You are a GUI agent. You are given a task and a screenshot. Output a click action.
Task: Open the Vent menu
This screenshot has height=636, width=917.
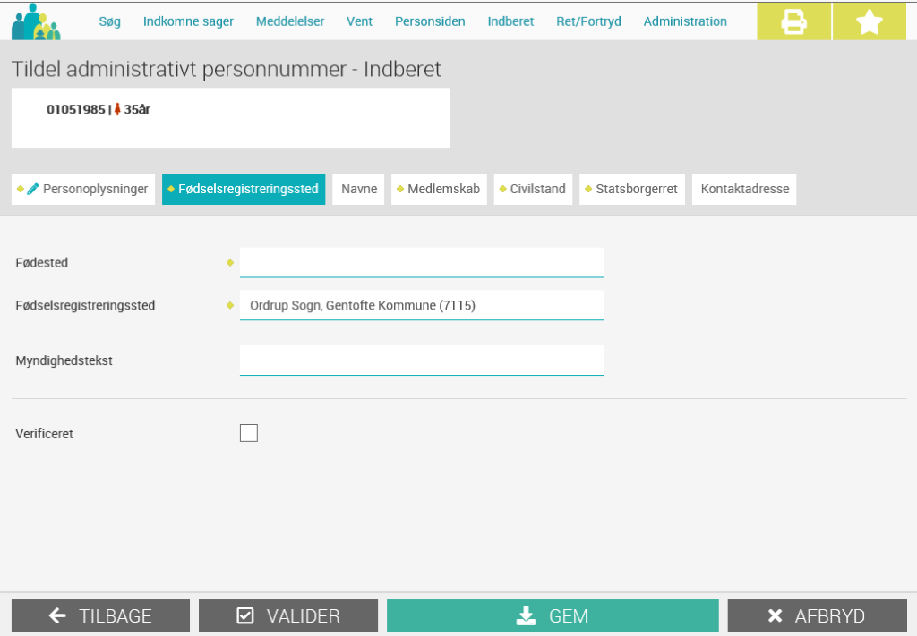tap(359, 21)
